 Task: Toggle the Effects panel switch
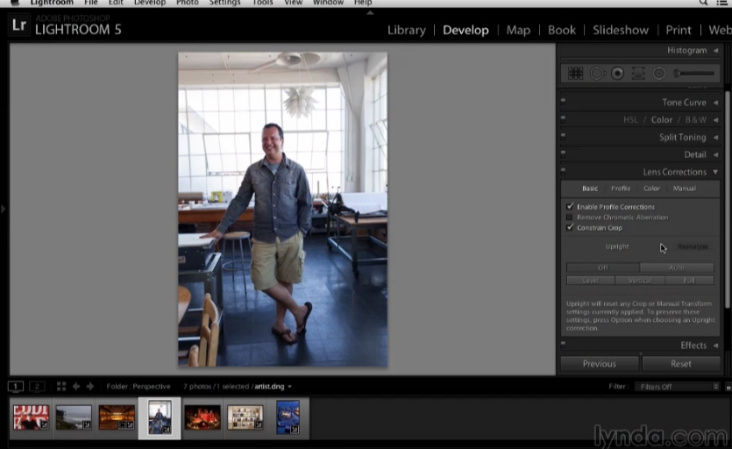click(x=563, y=344)
